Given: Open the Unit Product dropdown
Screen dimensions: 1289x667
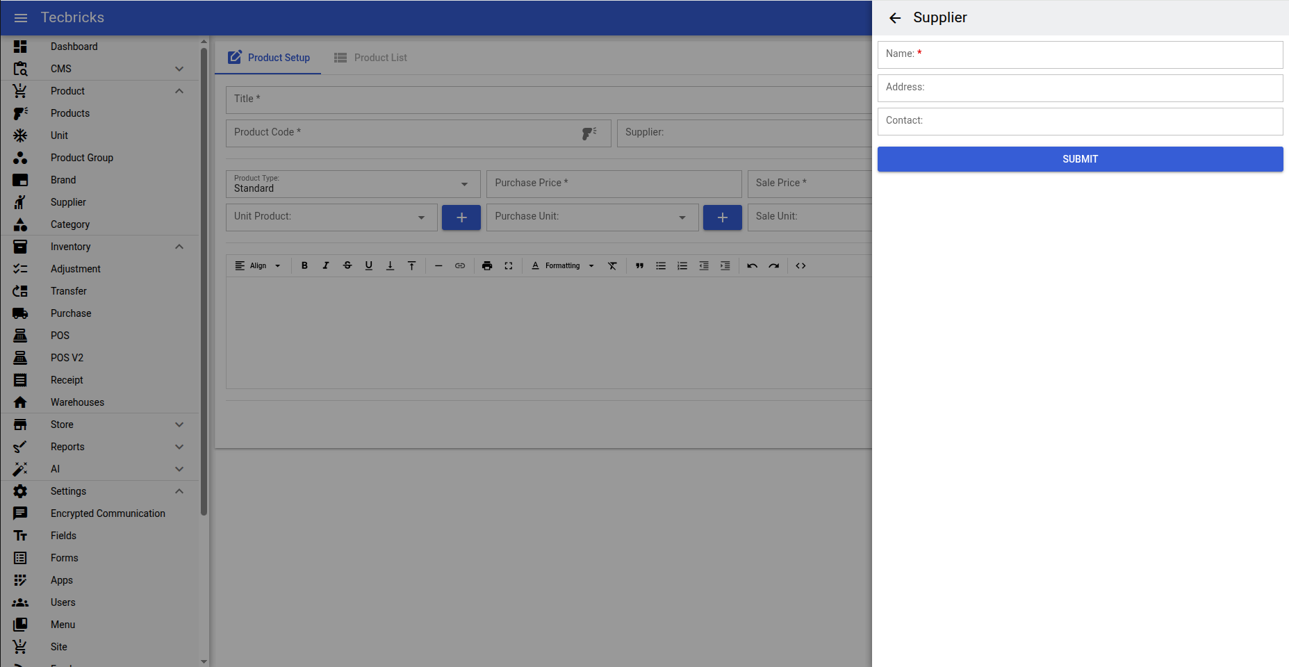Looking at the screenshot, I should (x=331, y=217).
